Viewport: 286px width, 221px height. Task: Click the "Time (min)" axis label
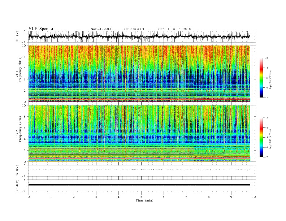(x=144, y=200)
